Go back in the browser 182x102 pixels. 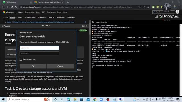click(x=3, y=7)
